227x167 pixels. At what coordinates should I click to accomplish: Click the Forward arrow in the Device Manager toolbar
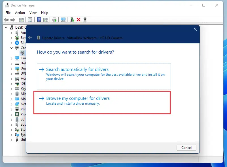[x=13, y=20]
